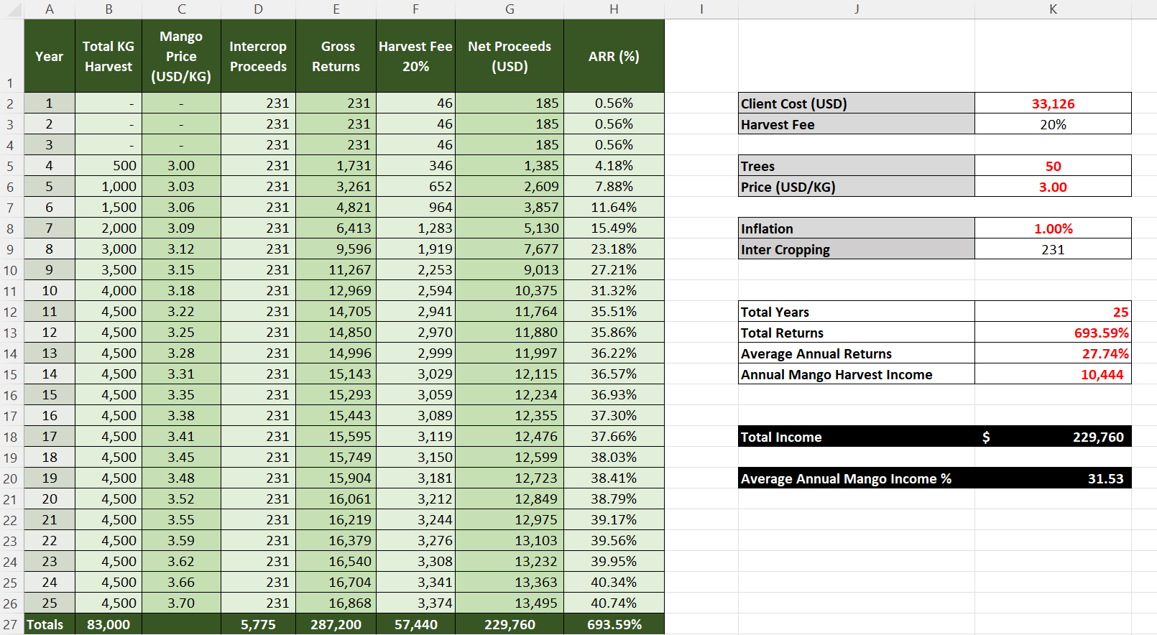Select ARR cell 4.18%
The image size is (1157, 635).
point(614,166)
